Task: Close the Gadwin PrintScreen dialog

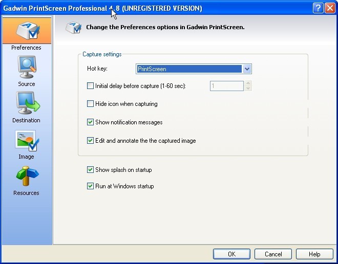Action: point(330,8)
